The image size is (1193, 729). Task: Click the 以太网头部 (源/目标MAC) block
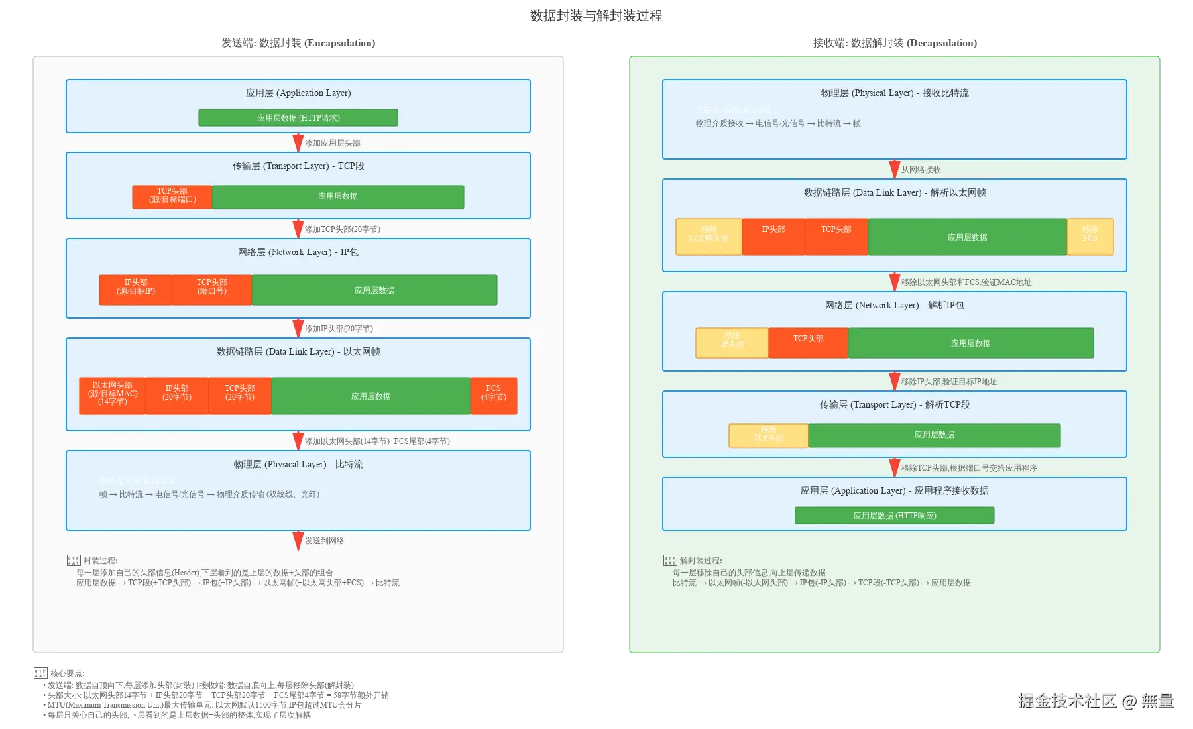point(111,396)
